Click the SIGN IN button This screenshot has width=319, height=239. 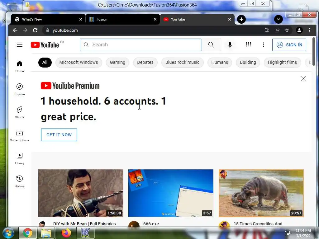289,45
